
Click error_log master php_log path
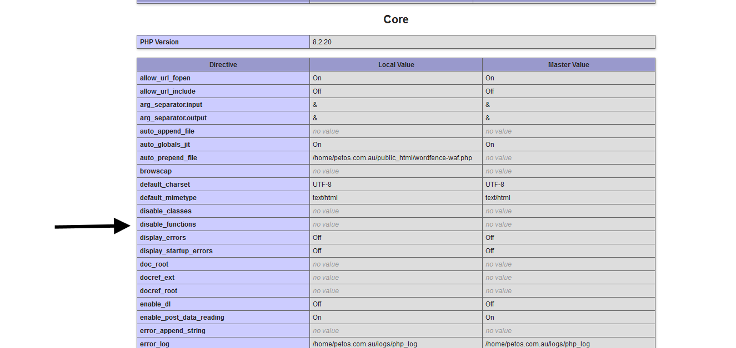[538, 344]
